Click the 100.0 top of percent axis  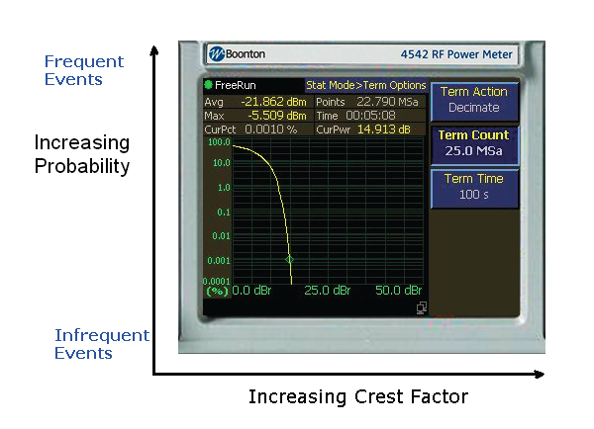pyautogui.click(x=219, y=143)
